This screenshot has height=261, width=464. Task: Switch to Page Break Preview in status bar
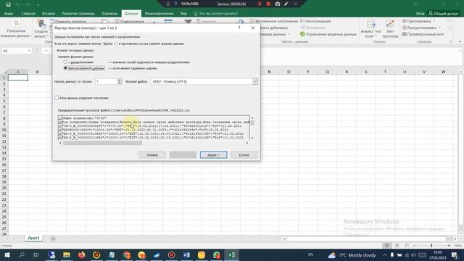407,245
